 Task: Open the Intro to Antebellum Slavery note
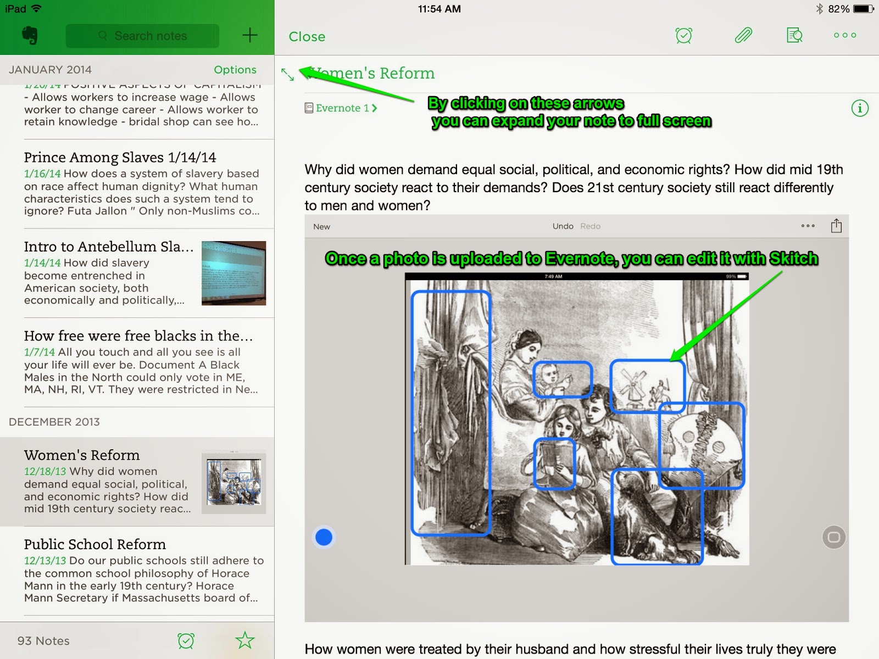[137, 273]
